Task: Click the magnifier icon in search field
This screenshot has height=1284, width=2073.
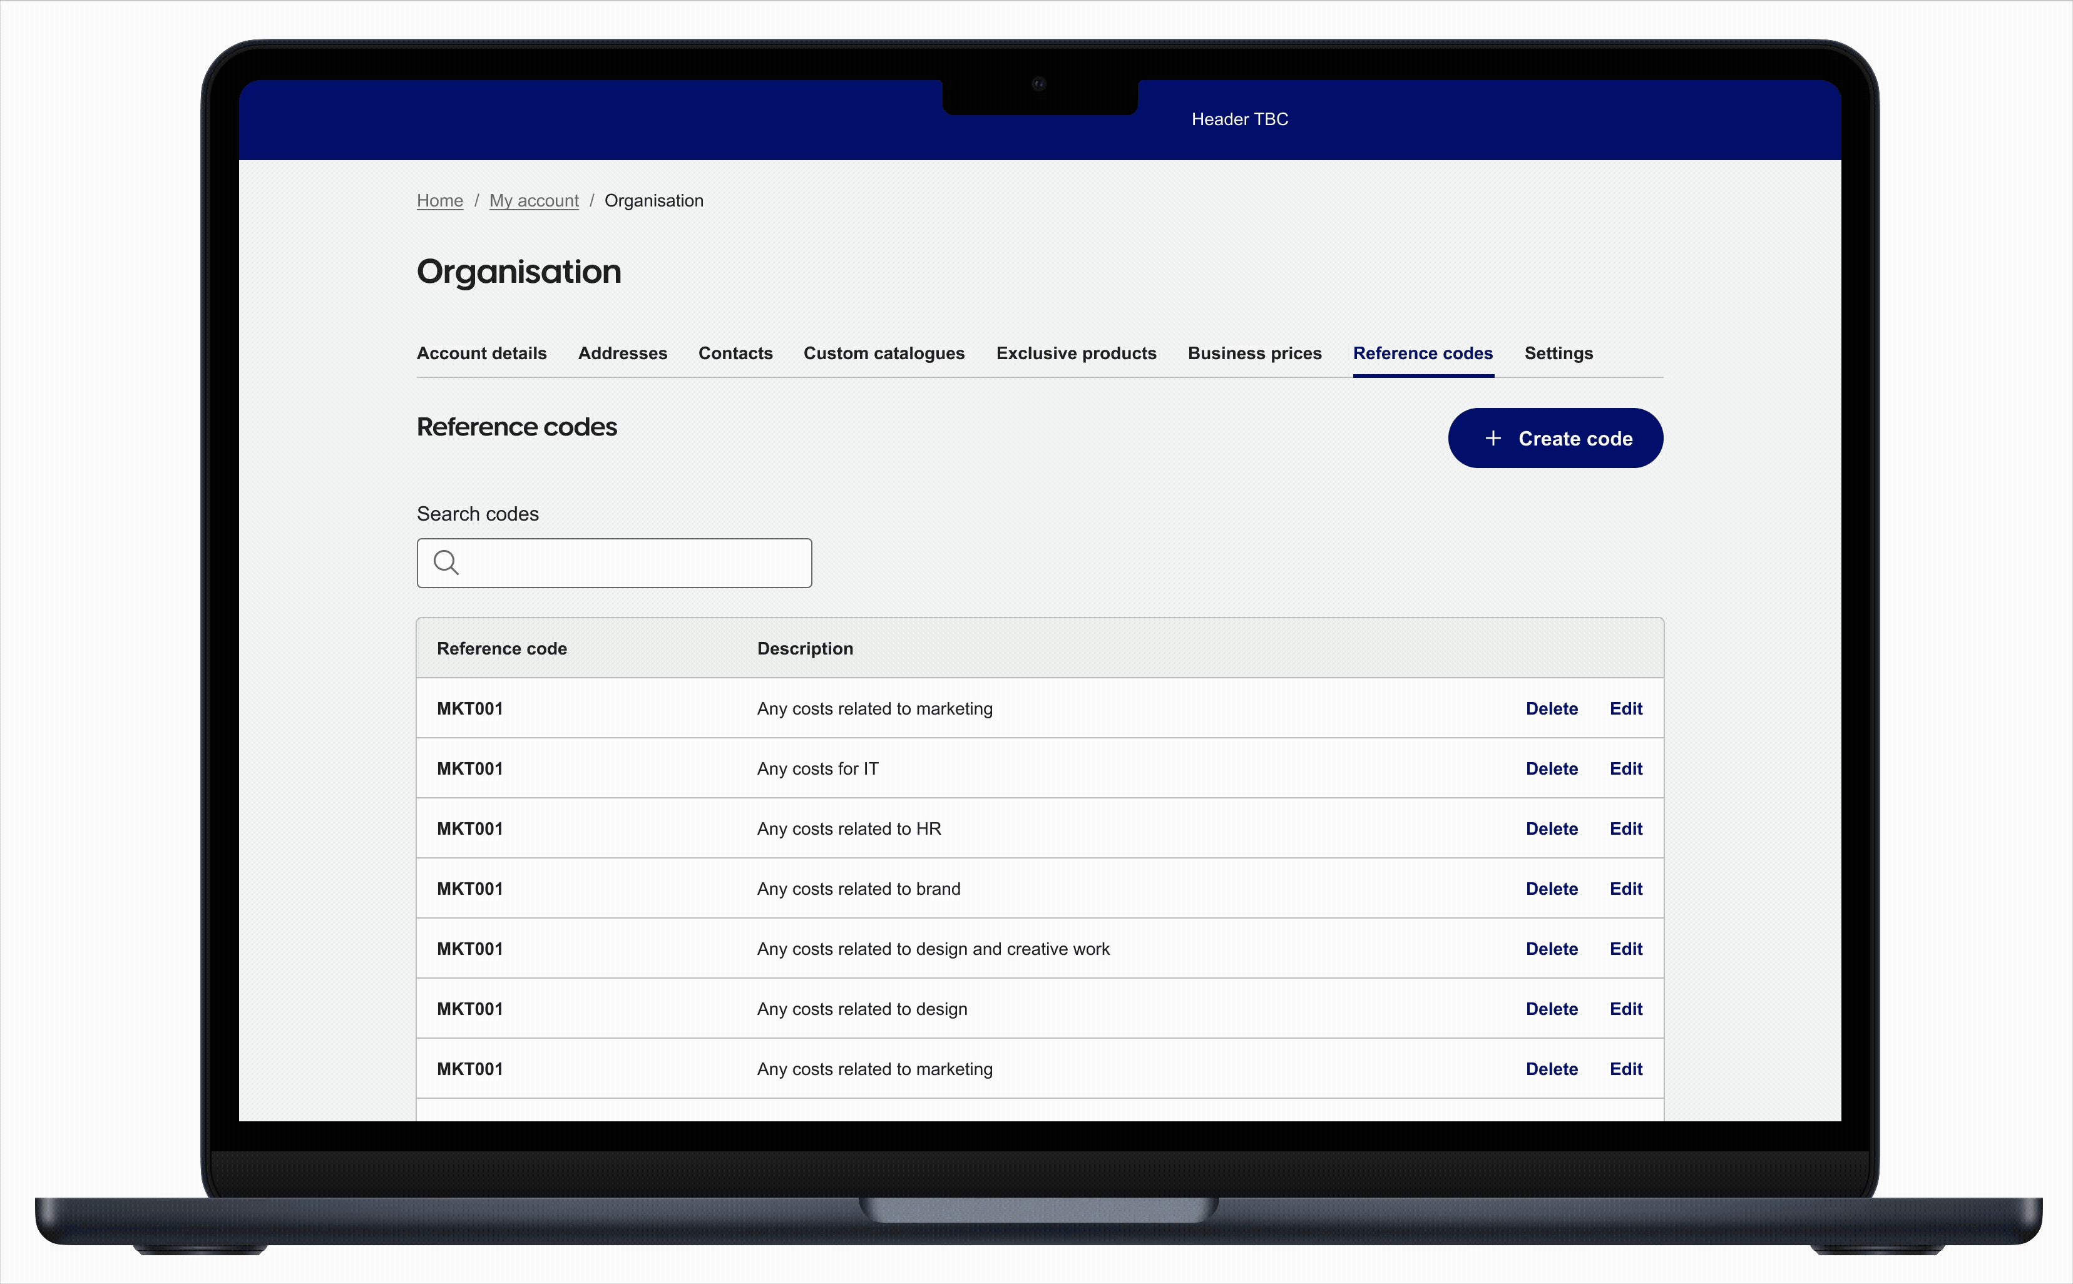Action: (x=446, y=562)
